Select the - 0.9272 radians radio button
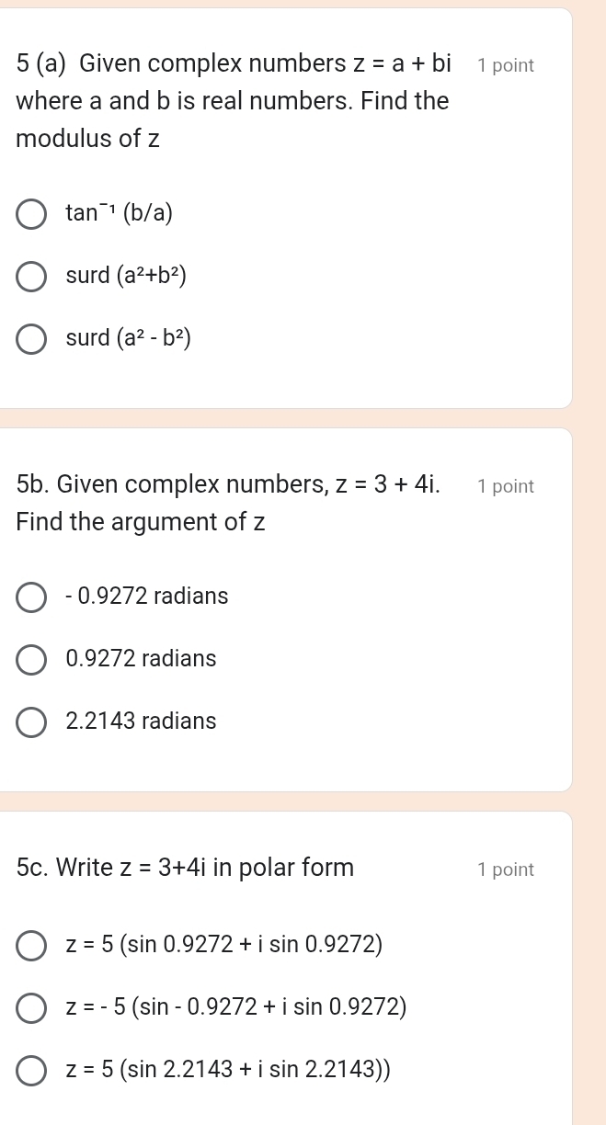This screenshot has width=606, height=1125. (x=31, y=597)
